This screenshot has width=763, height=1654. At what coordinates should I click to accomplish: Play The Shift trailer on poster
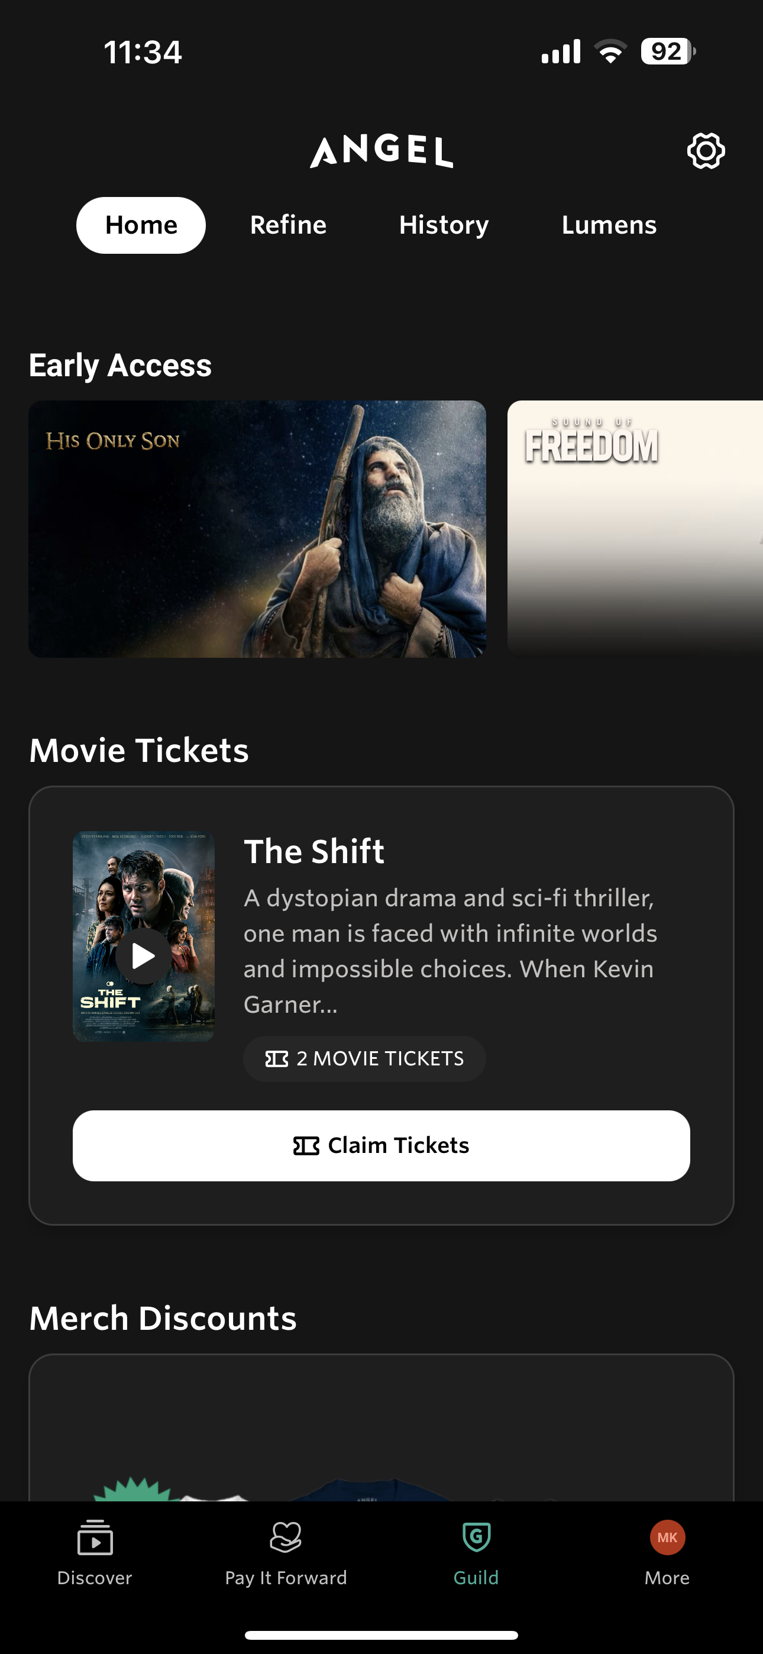(143, 956)
